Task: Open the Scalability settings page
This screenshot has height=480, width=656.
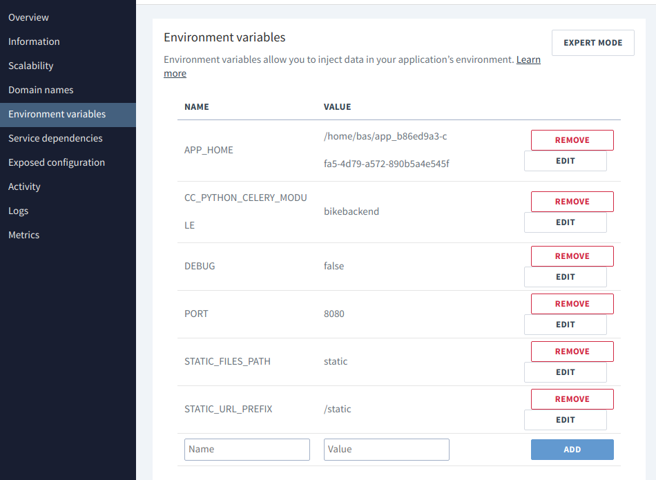Action: (30, 66)
